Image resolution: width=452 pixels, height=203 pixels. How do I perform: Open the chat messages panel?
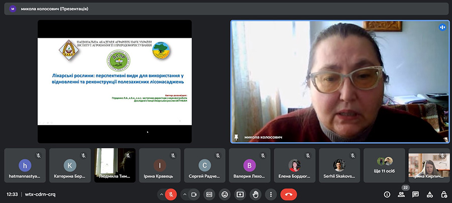pos(415,194)
